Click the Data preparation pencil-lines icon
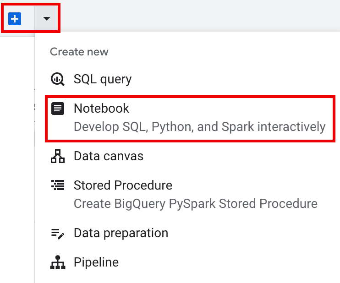The height and width of the screenshot is (283, 340). (x=58, y=233)
